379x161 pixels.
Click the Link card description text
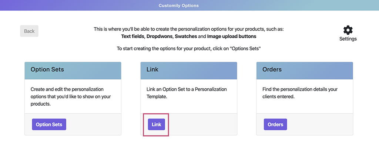point(187,93)
